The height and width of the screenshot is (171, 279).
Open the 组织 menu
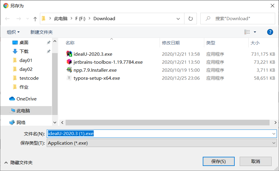click(13, 32)
